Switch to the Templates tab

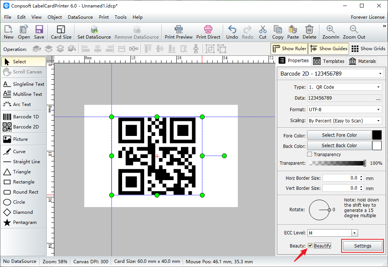click(328, 61)
